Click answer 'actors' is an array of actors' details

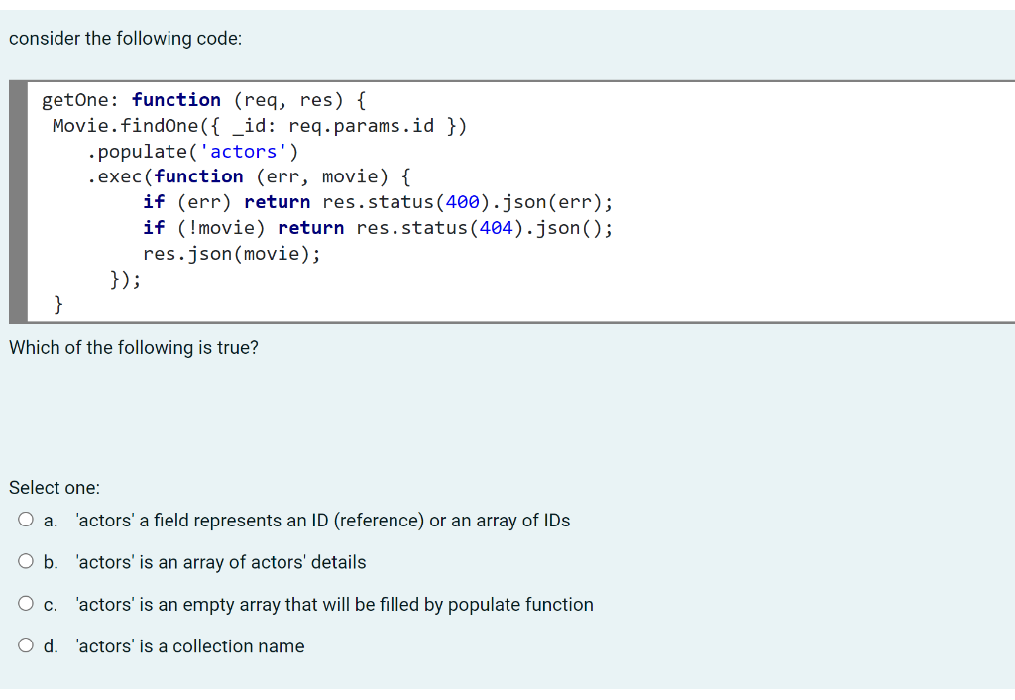(220, 561)
